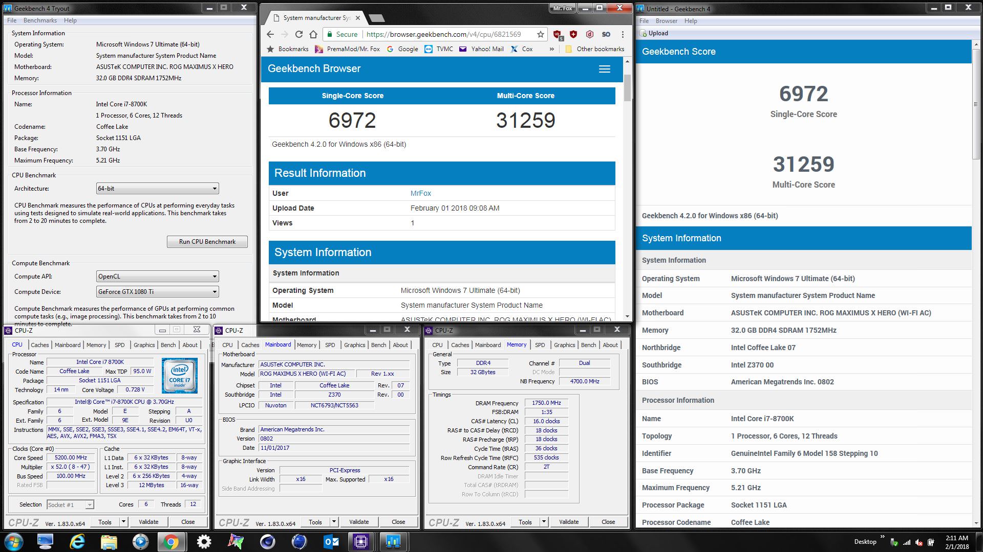Click the green Secure padlock indicator
The height and width of the screenshot is (552, 983).
(x=342, y=34)
